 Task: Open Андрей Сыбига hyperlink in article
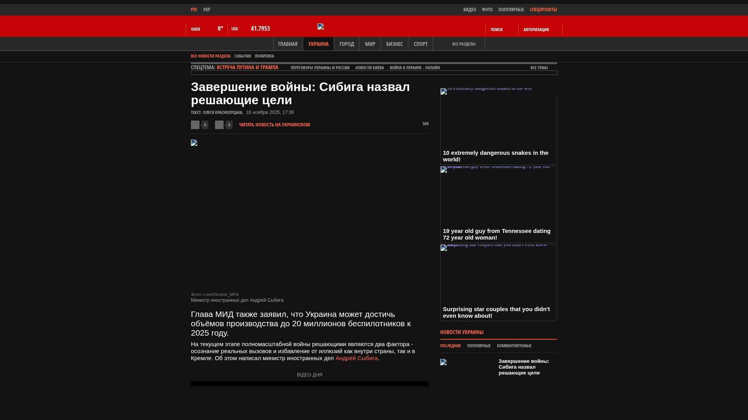point(356,358)
